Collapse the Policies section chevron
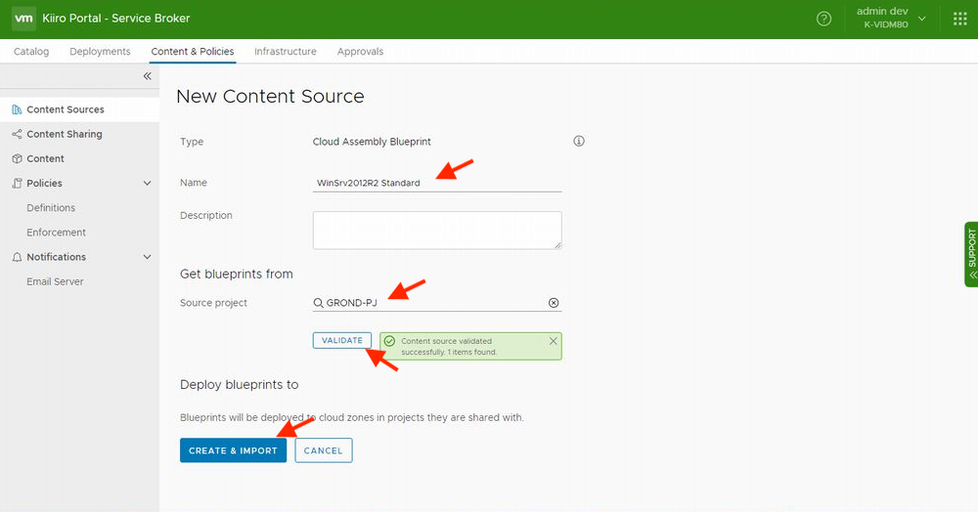Viewport: 978px width, 512px height. coord(148,183)
